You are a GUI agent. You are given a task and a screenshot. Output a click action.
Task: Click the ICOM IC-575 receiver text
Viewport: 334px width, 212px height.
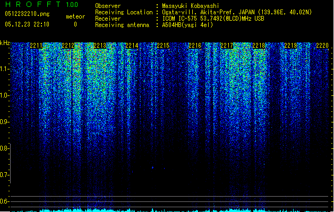coord(213,19)
